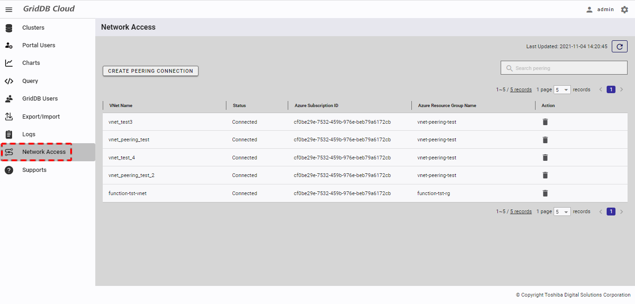Click the Portal Users icon
This screenshot has height=304, width=635.
[9, 45]
